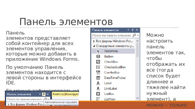The image size is (195, 109).
Task: Expand Все формы Windows Forms in small toolbox
Action: coord(9,104)
